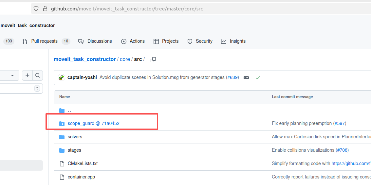371x185 pixels.
Task: Click the captain-yoshi avatar
Action: (x=62, y=77)
